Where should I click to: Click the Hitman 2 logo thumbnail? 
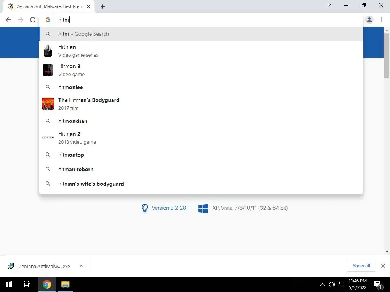tap(48, 138)
